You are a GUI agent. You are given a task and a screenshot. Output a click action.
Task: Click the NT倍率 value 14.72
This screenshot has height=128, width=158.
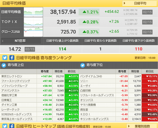pos(15,49)
